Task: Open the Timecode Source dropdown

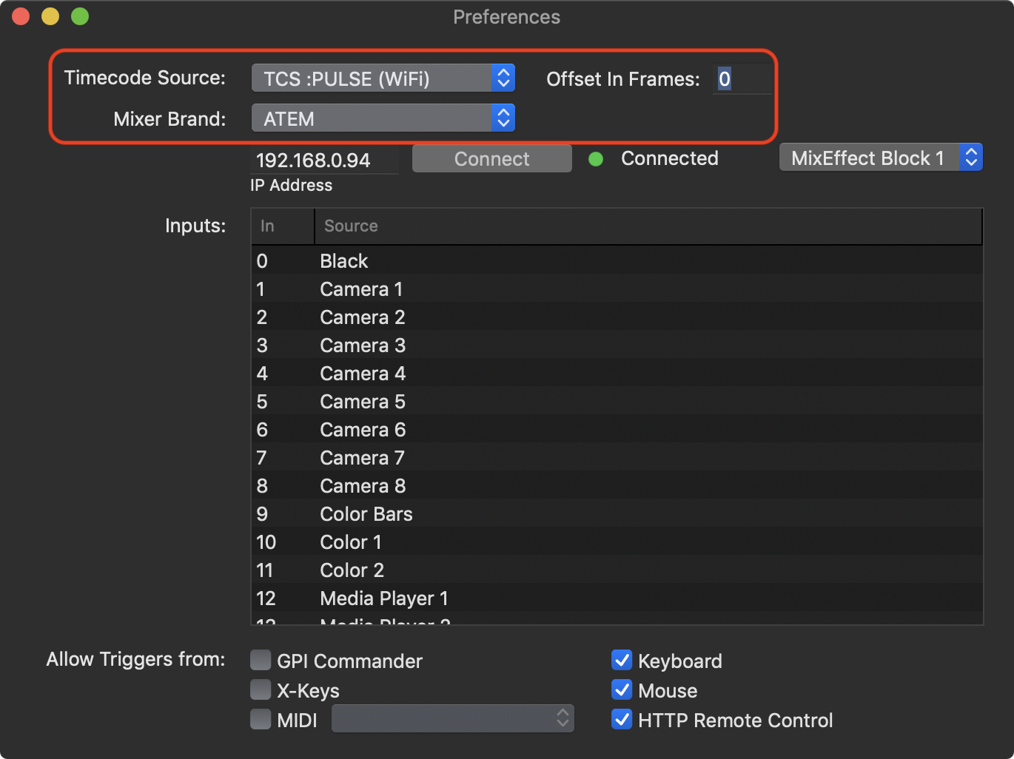Action: [x=383, y=78]
